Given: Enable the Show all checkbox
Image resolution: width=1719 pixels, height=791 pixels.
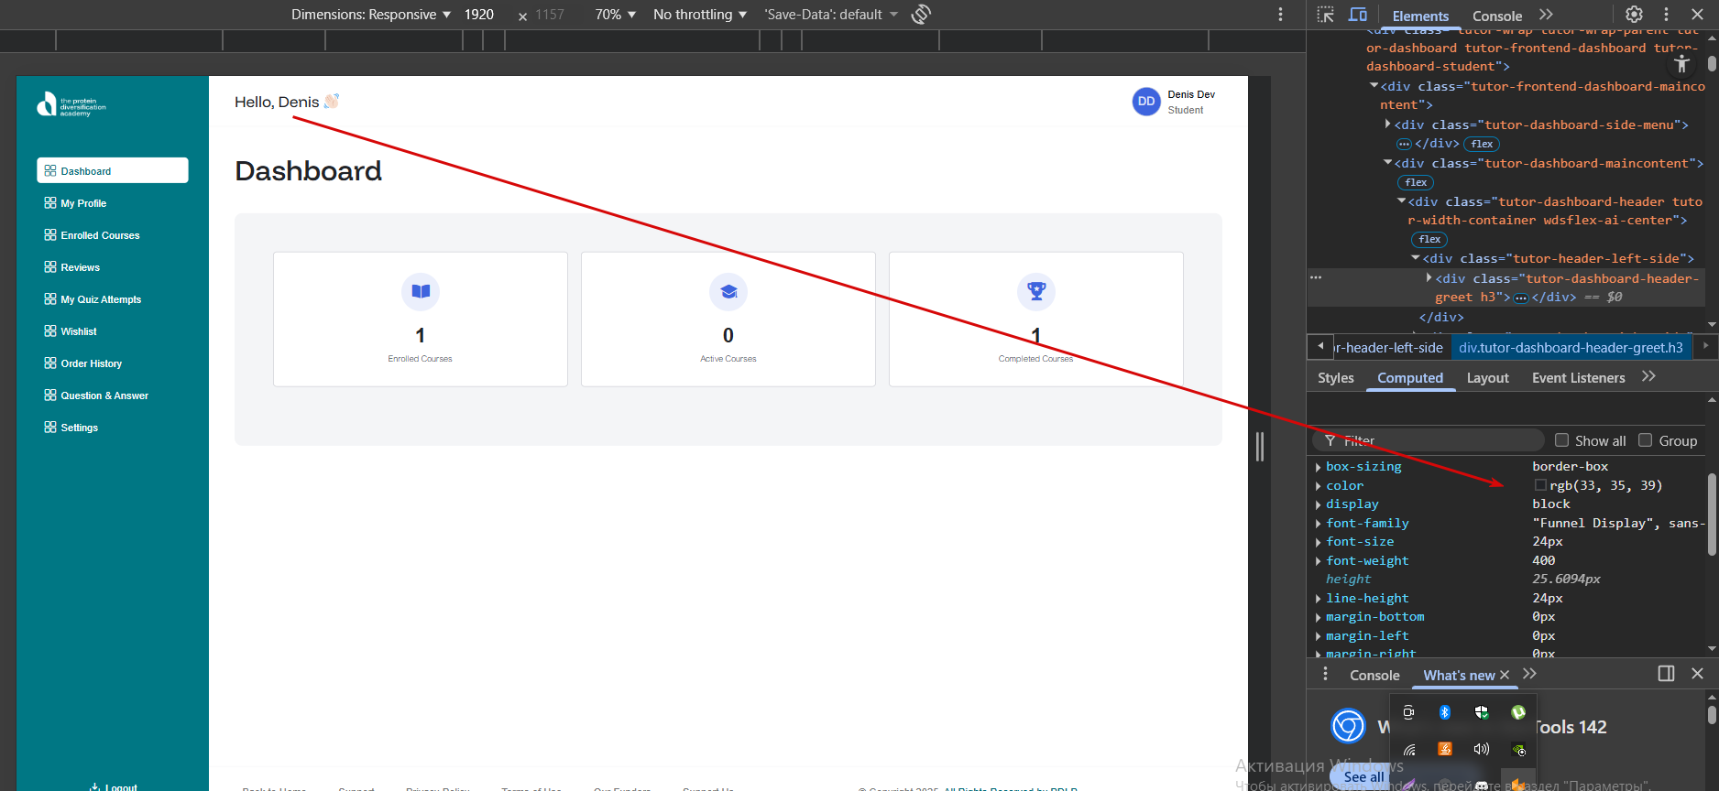Looking at the screenshot, I should coord(1561,440).
